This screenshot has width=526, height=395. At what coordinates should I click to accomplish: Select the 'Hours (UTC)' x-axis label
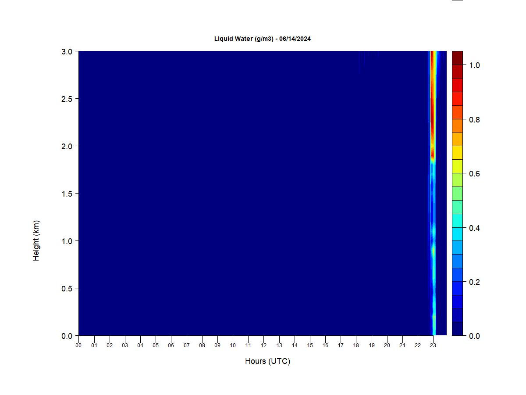pyautogui.click(x=268, y=361)
